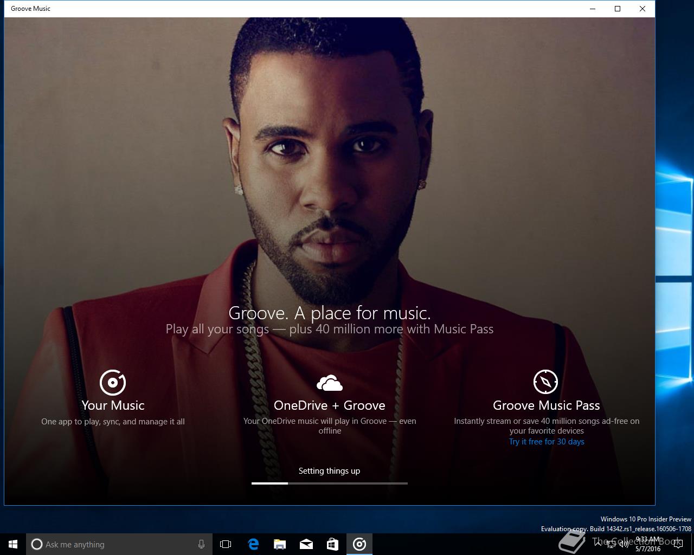Minimize the Groove Music window

pos(593,9)
